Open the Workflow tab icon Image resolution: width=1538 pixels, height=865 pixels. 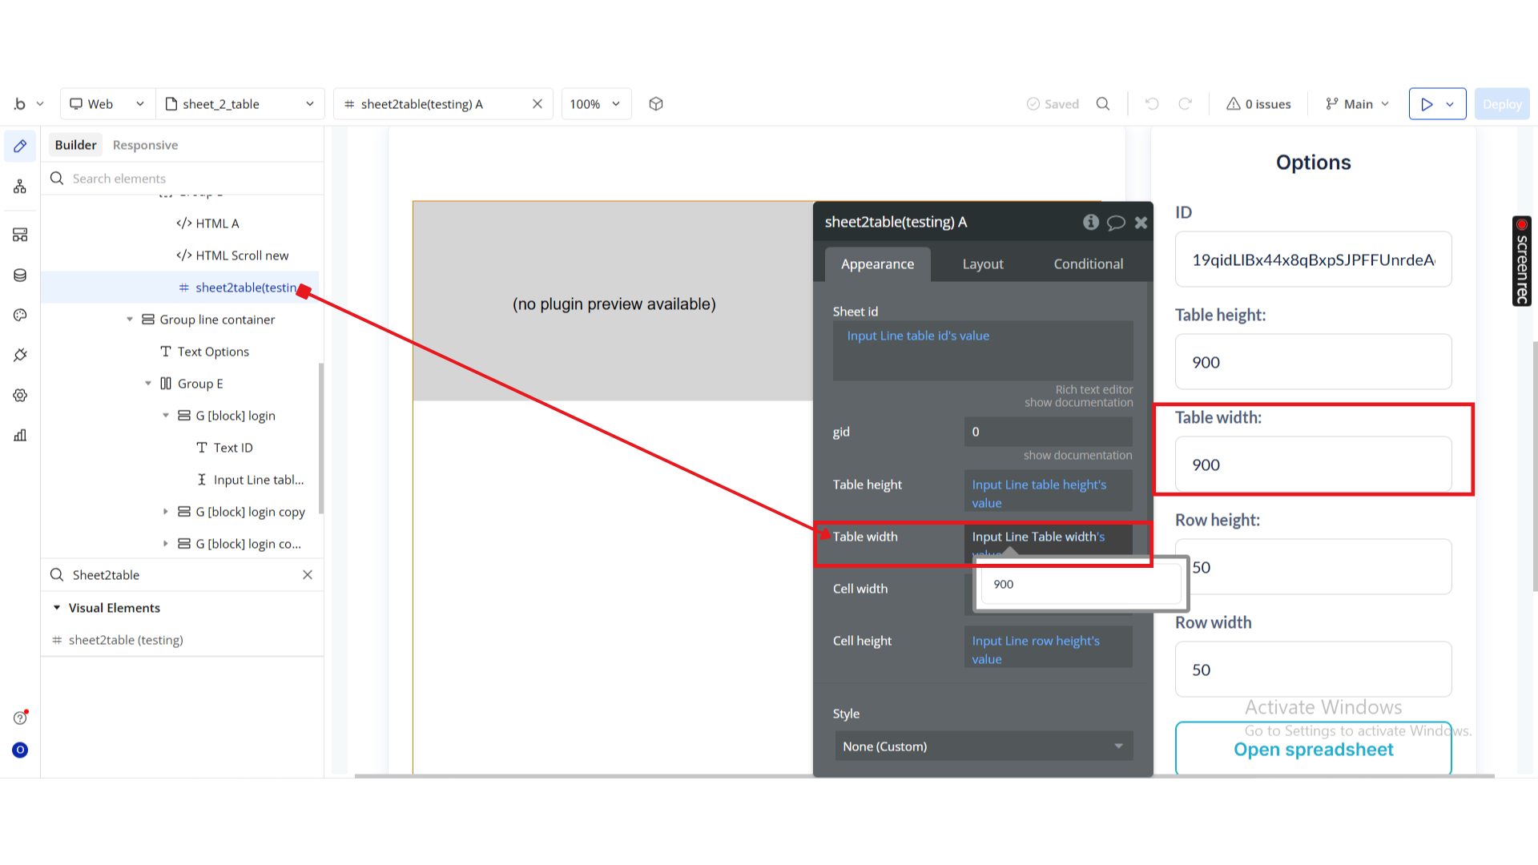[x=20, y=187]
